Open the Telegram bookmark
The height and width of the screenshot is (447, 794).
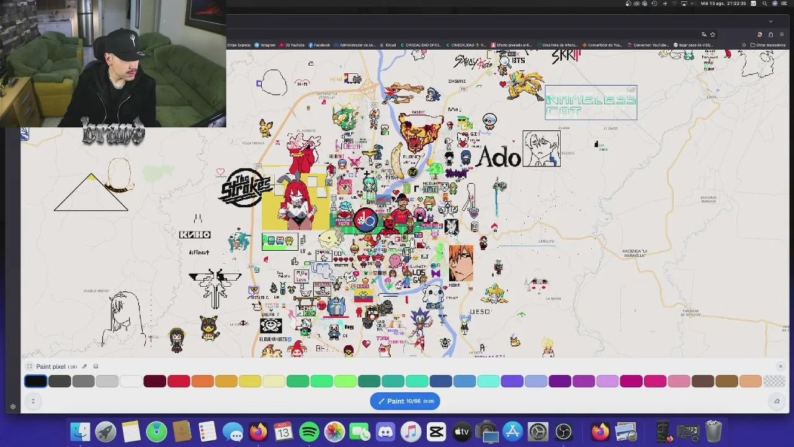click(x=265, y=45)
